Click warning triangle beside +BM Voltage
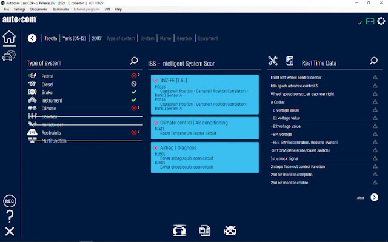388x242 pixels. point(375,134)
